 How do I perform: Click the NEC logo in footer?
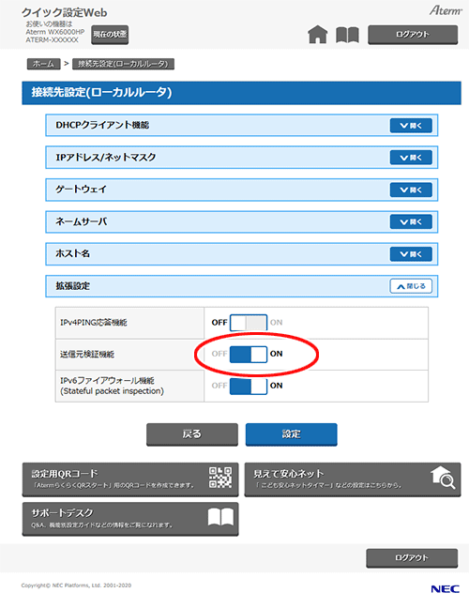tap(445, 589)
